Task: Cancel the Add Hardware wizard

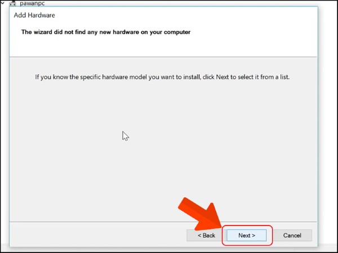Action: pos(292,236)
